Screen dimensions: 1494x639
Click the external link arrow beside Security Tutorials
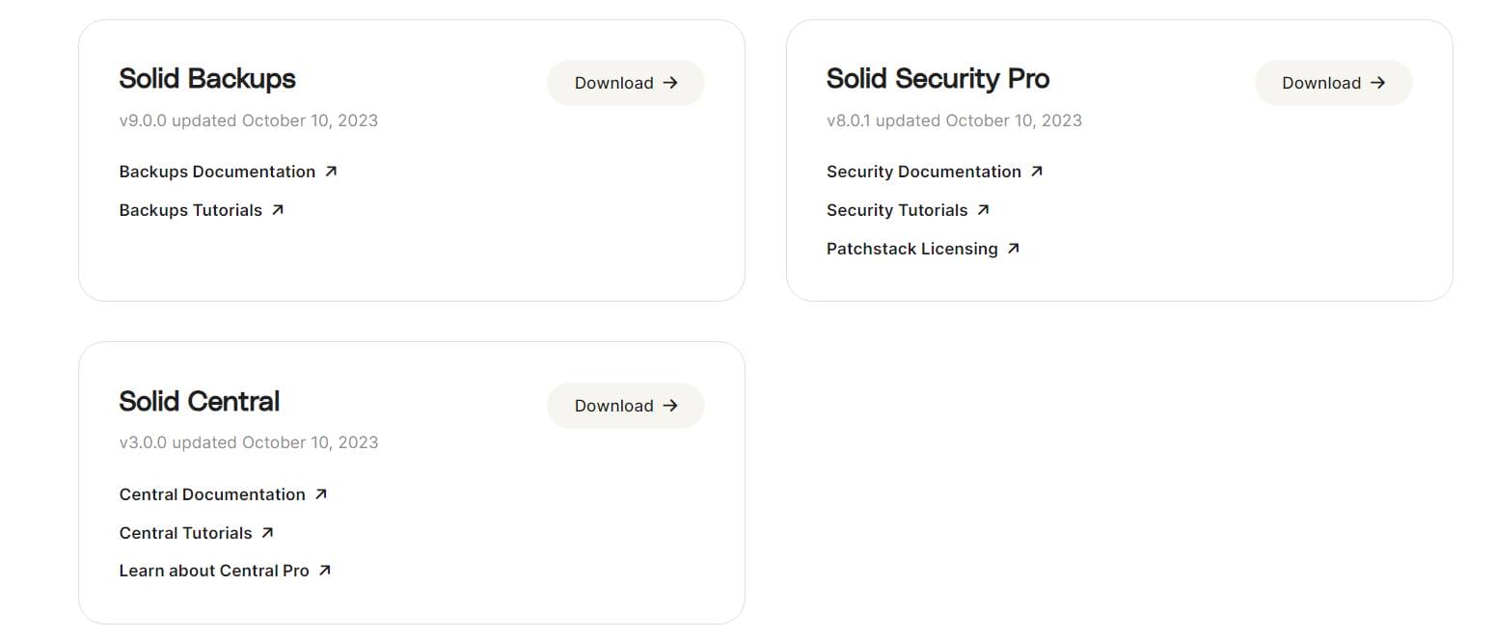coord(985,208)
